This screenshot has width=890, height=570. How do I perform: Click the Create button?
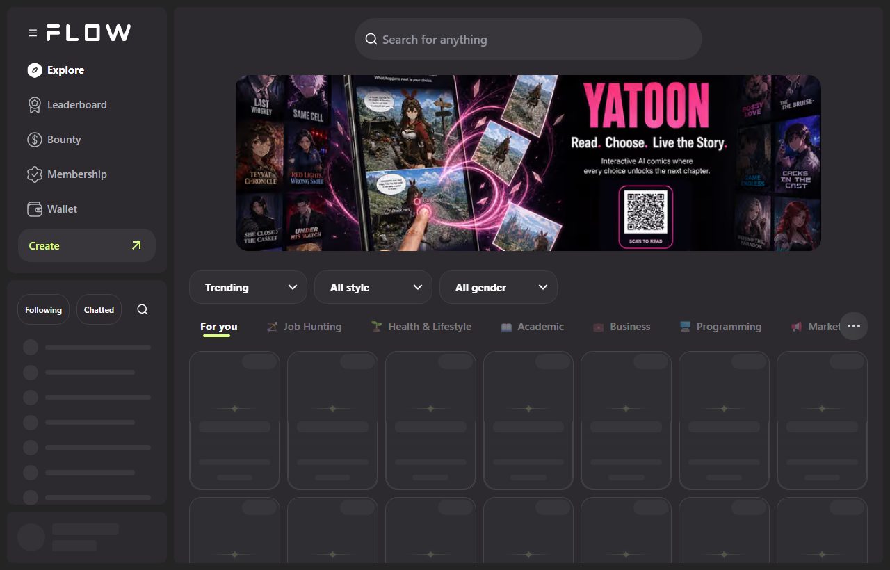(87, 245)
